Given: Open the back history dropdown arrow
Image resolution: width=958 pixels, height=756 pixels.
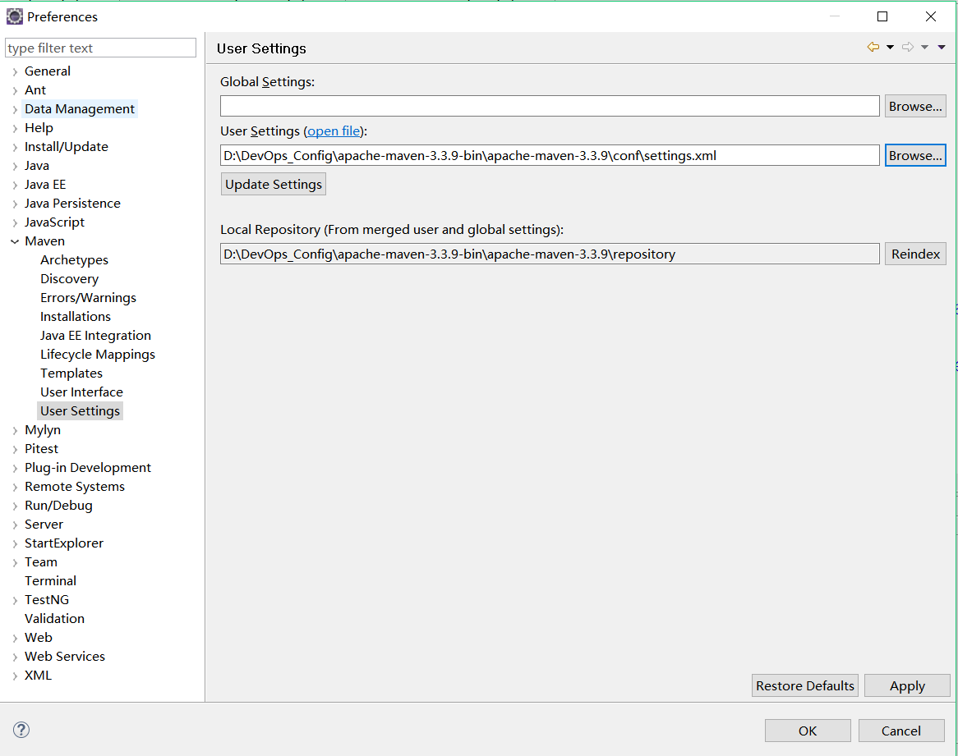Looking at the screenshot, I should 890,48.
